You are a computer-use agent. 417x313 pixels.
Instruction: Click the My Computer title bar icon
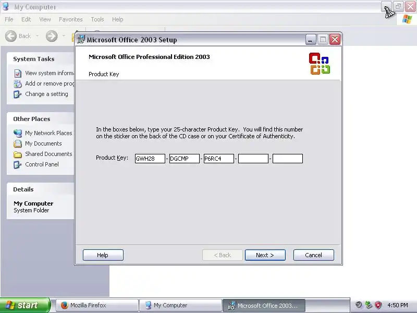(x=6, y=6)
